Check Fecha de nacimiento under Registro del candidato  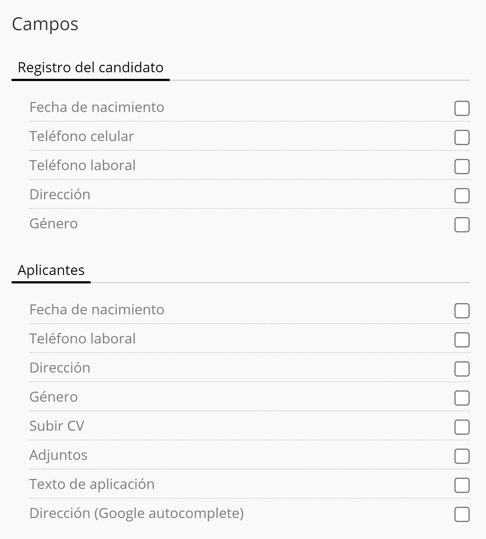coord(462,108)
